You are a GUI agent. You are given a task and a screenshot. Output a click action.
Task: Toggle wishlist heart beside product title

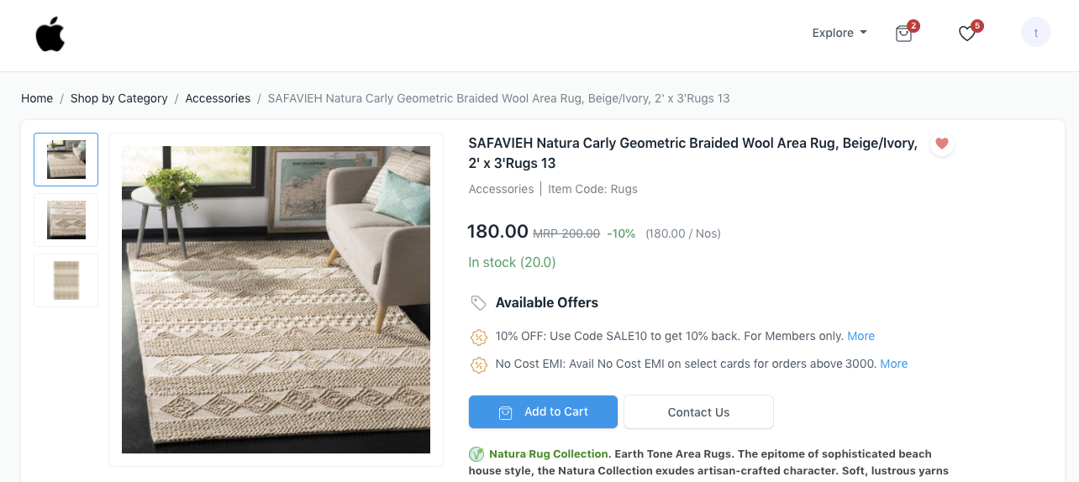tap(942, 144)
